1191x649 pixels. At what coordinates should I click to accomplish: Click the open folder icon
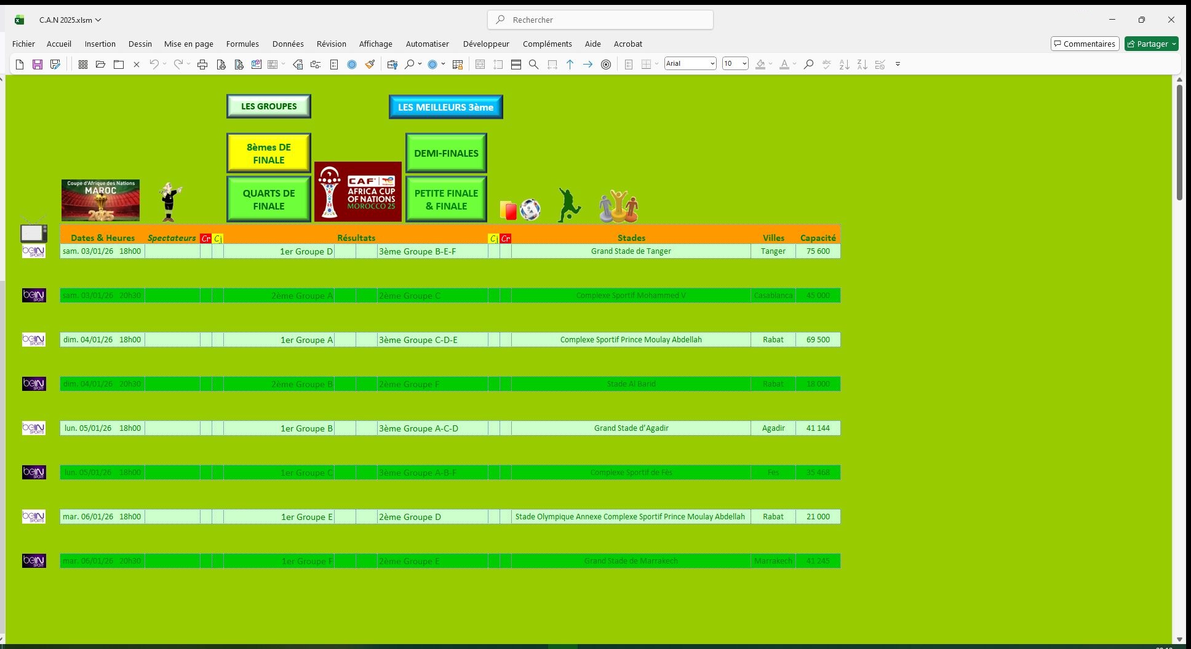101,65
